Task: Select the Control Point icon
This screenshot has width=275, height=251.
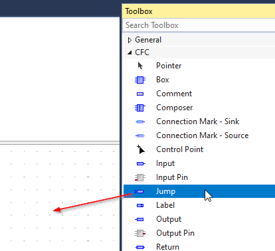Action: click(x=141, y=149)
